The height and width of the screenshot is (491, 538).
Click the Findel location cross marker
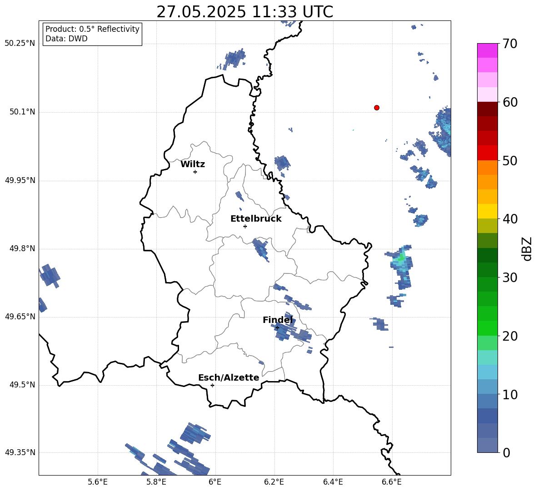[277, 328]
